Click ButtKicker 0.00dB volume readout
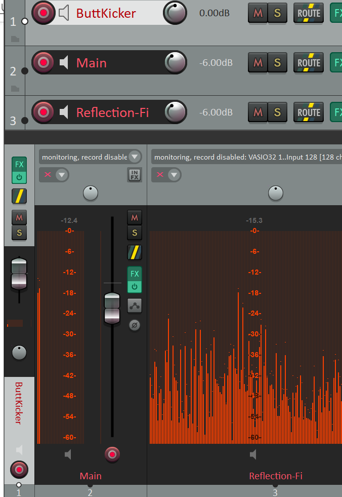This screenshot has height=497, width=342. click(215, 13)
